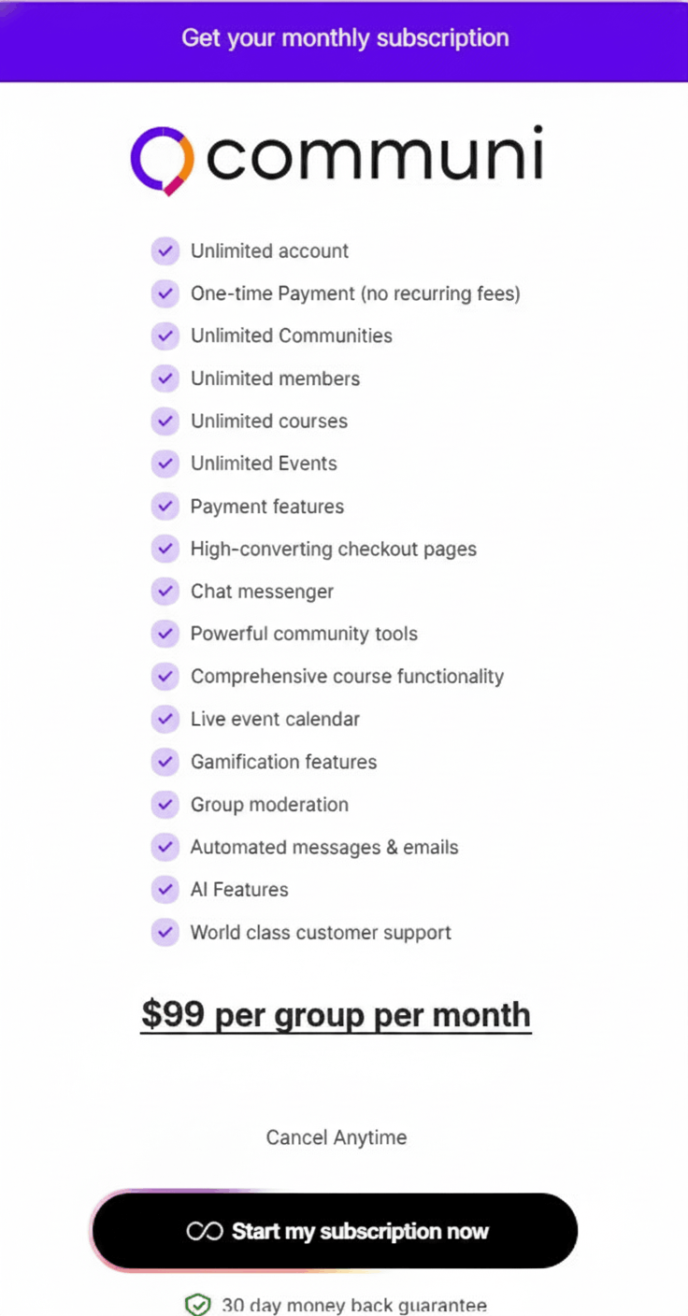Click the checkmark beside Unlimited Communities
Viewport: 688px width, 1316px height.
coord(165,336)
